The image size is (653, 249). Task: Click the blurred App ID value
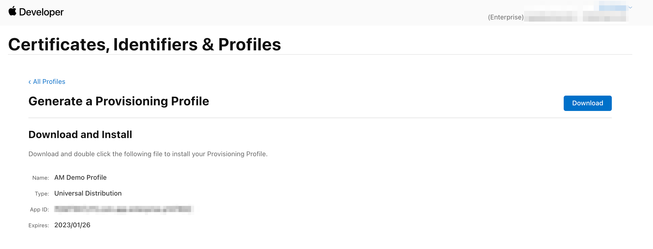click(x=123, y=209)
